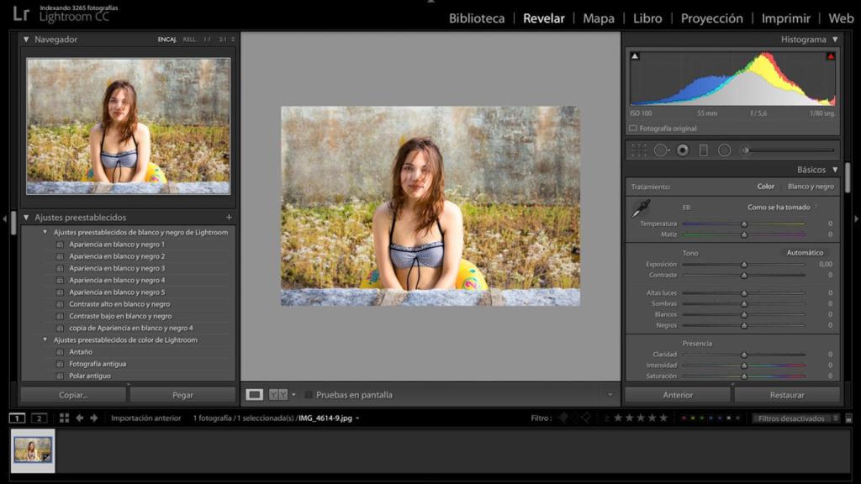The image size is (861, 484).
Task: Select the Red Eye Correction tool
Action: click(x=682, y=150)
